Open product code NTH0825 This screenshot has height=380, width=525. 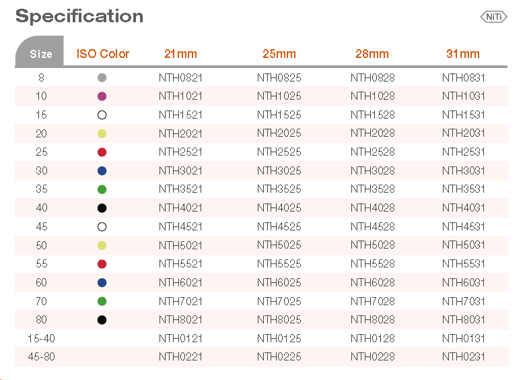[x=279, y=77]
